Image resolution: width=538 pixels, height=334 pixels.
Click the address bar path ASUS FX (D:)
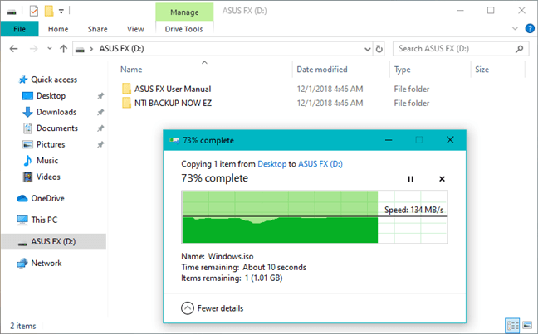(x=121, y=49)
